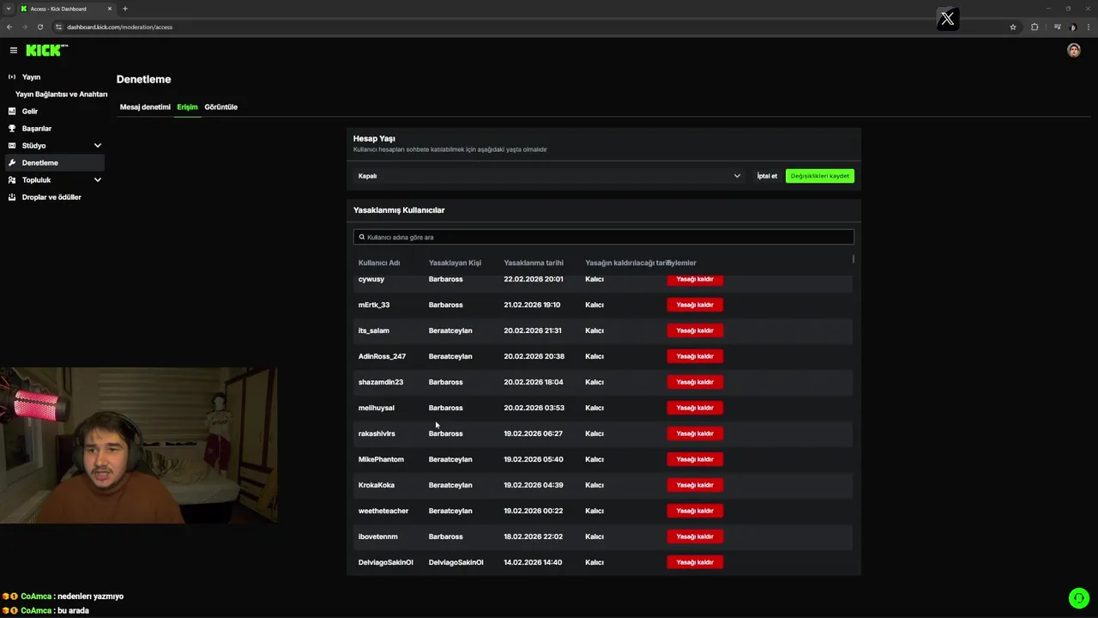Remove ban for shazamdin23
Image resolution: width=1098 pixels, height=618 pixels.
[x=695, y=382]
